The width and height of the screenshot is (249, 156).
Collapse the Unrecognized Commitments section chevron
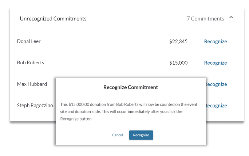coord(231,18)
